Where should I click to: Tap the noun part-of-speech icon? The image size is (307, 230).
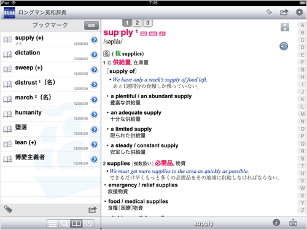click(106, 54)
